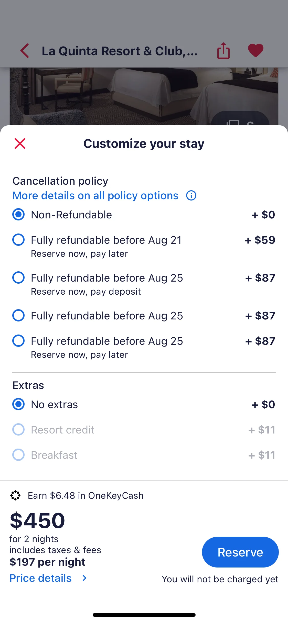
Task: Select Aug 25 refundable, pay later option
Action: (144, 347)
